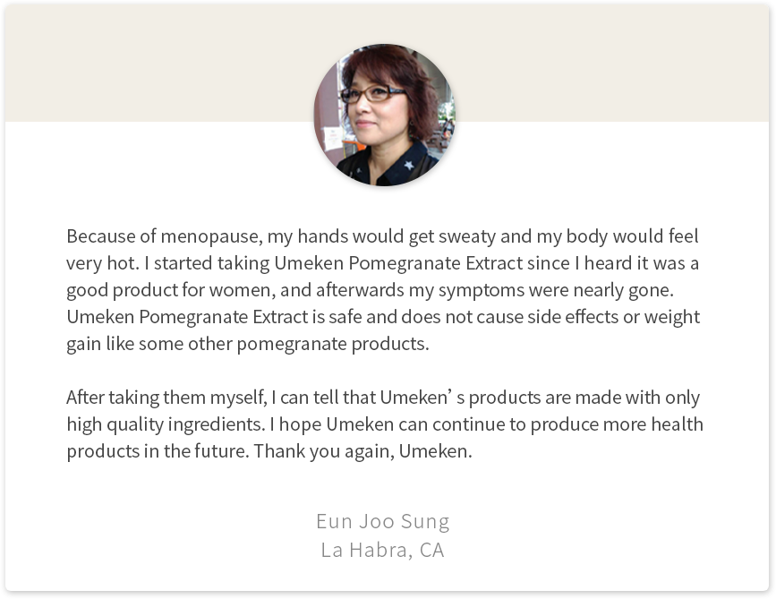Click the phrase "side effects"

[586, 317]
